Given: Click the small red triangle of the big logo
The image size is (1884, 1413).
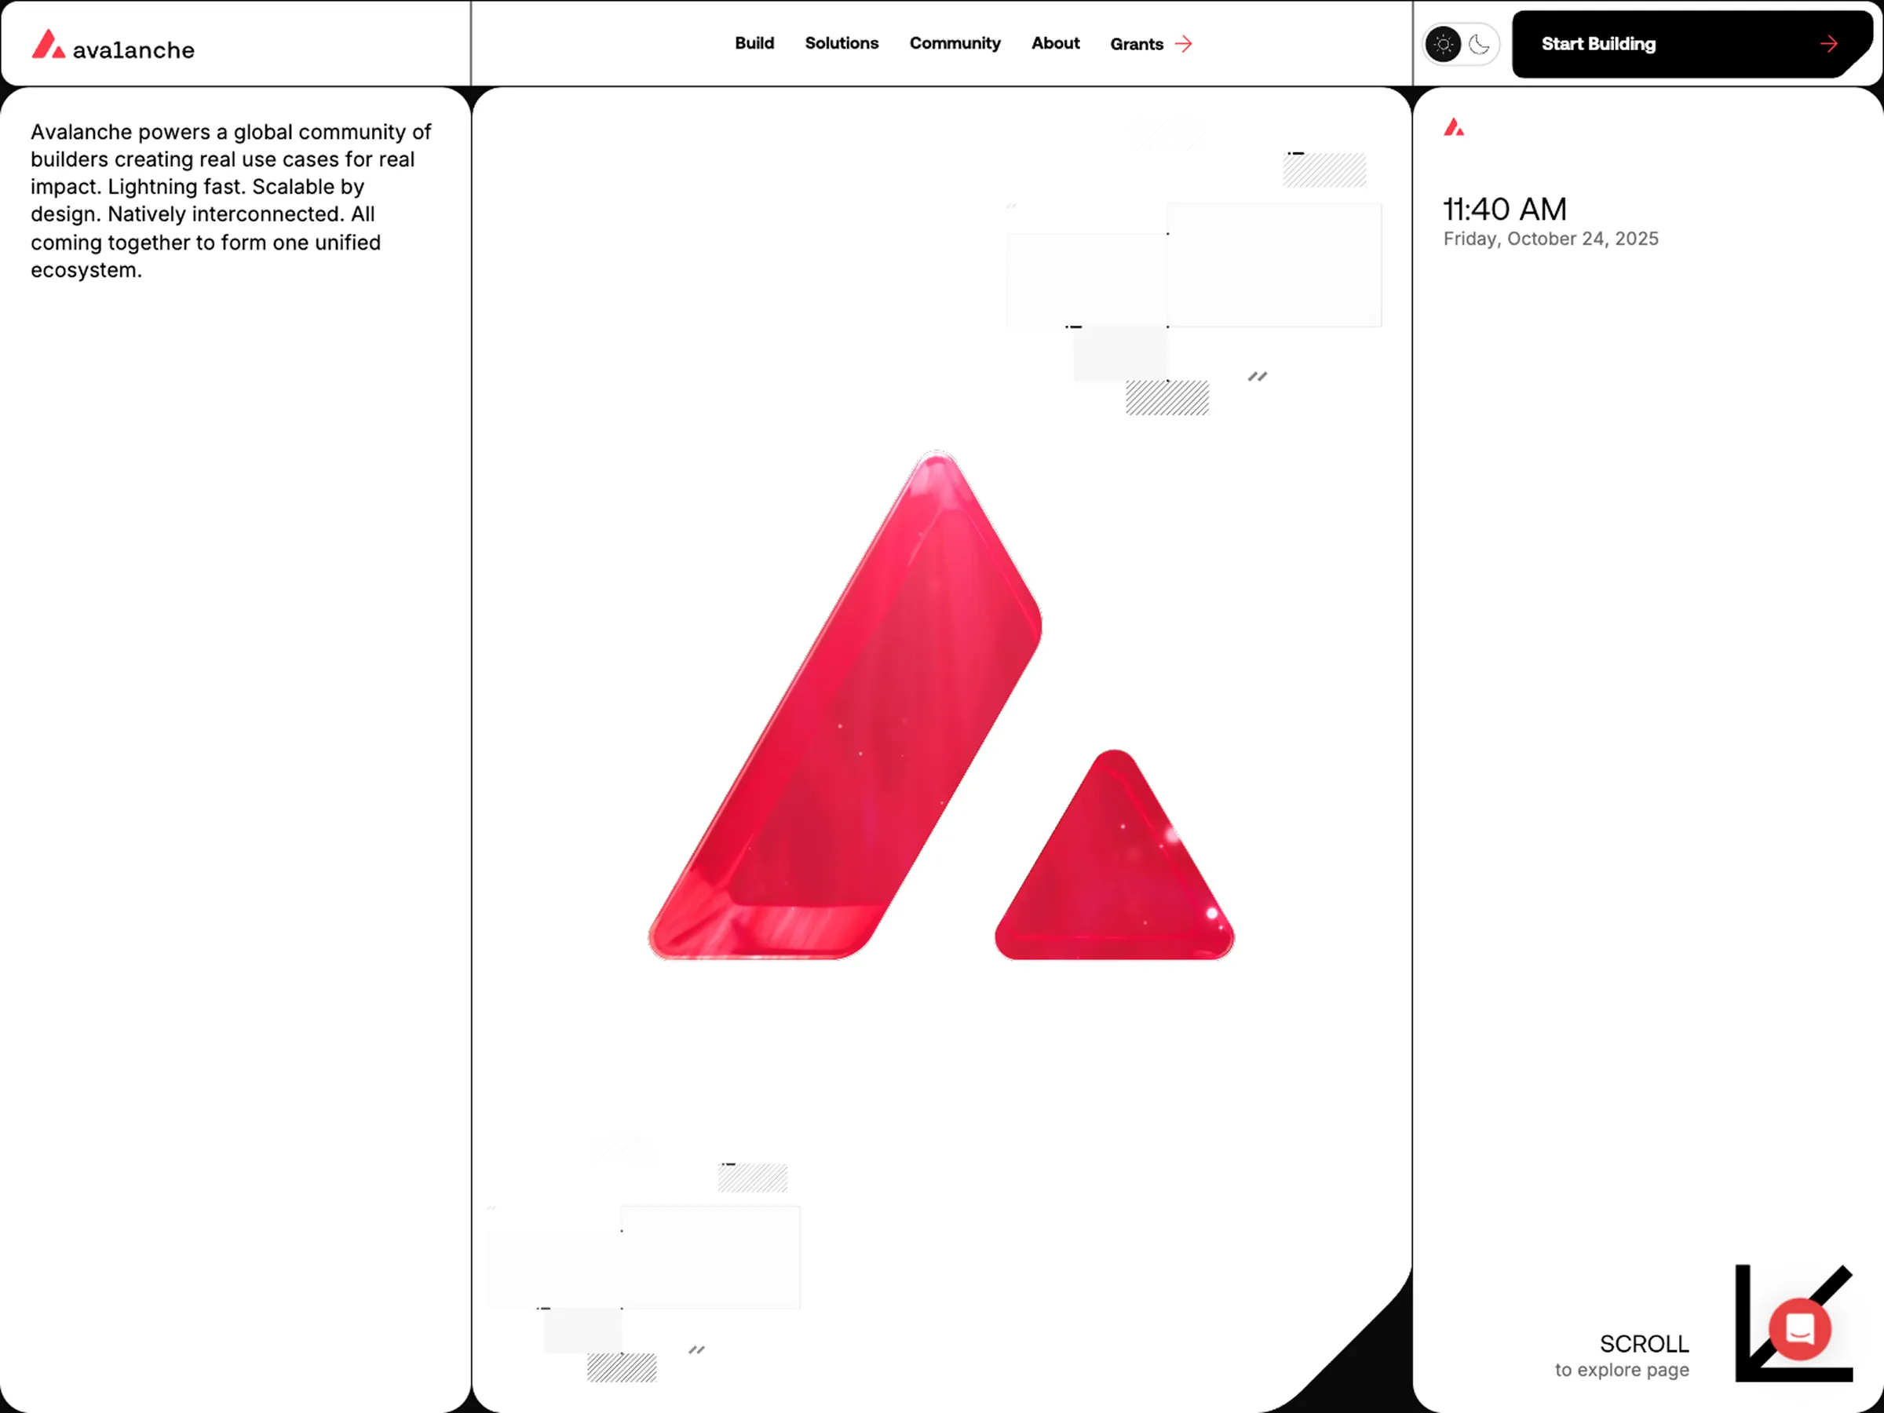Looking at the screenshot, I should click(x=1114, y=856).
